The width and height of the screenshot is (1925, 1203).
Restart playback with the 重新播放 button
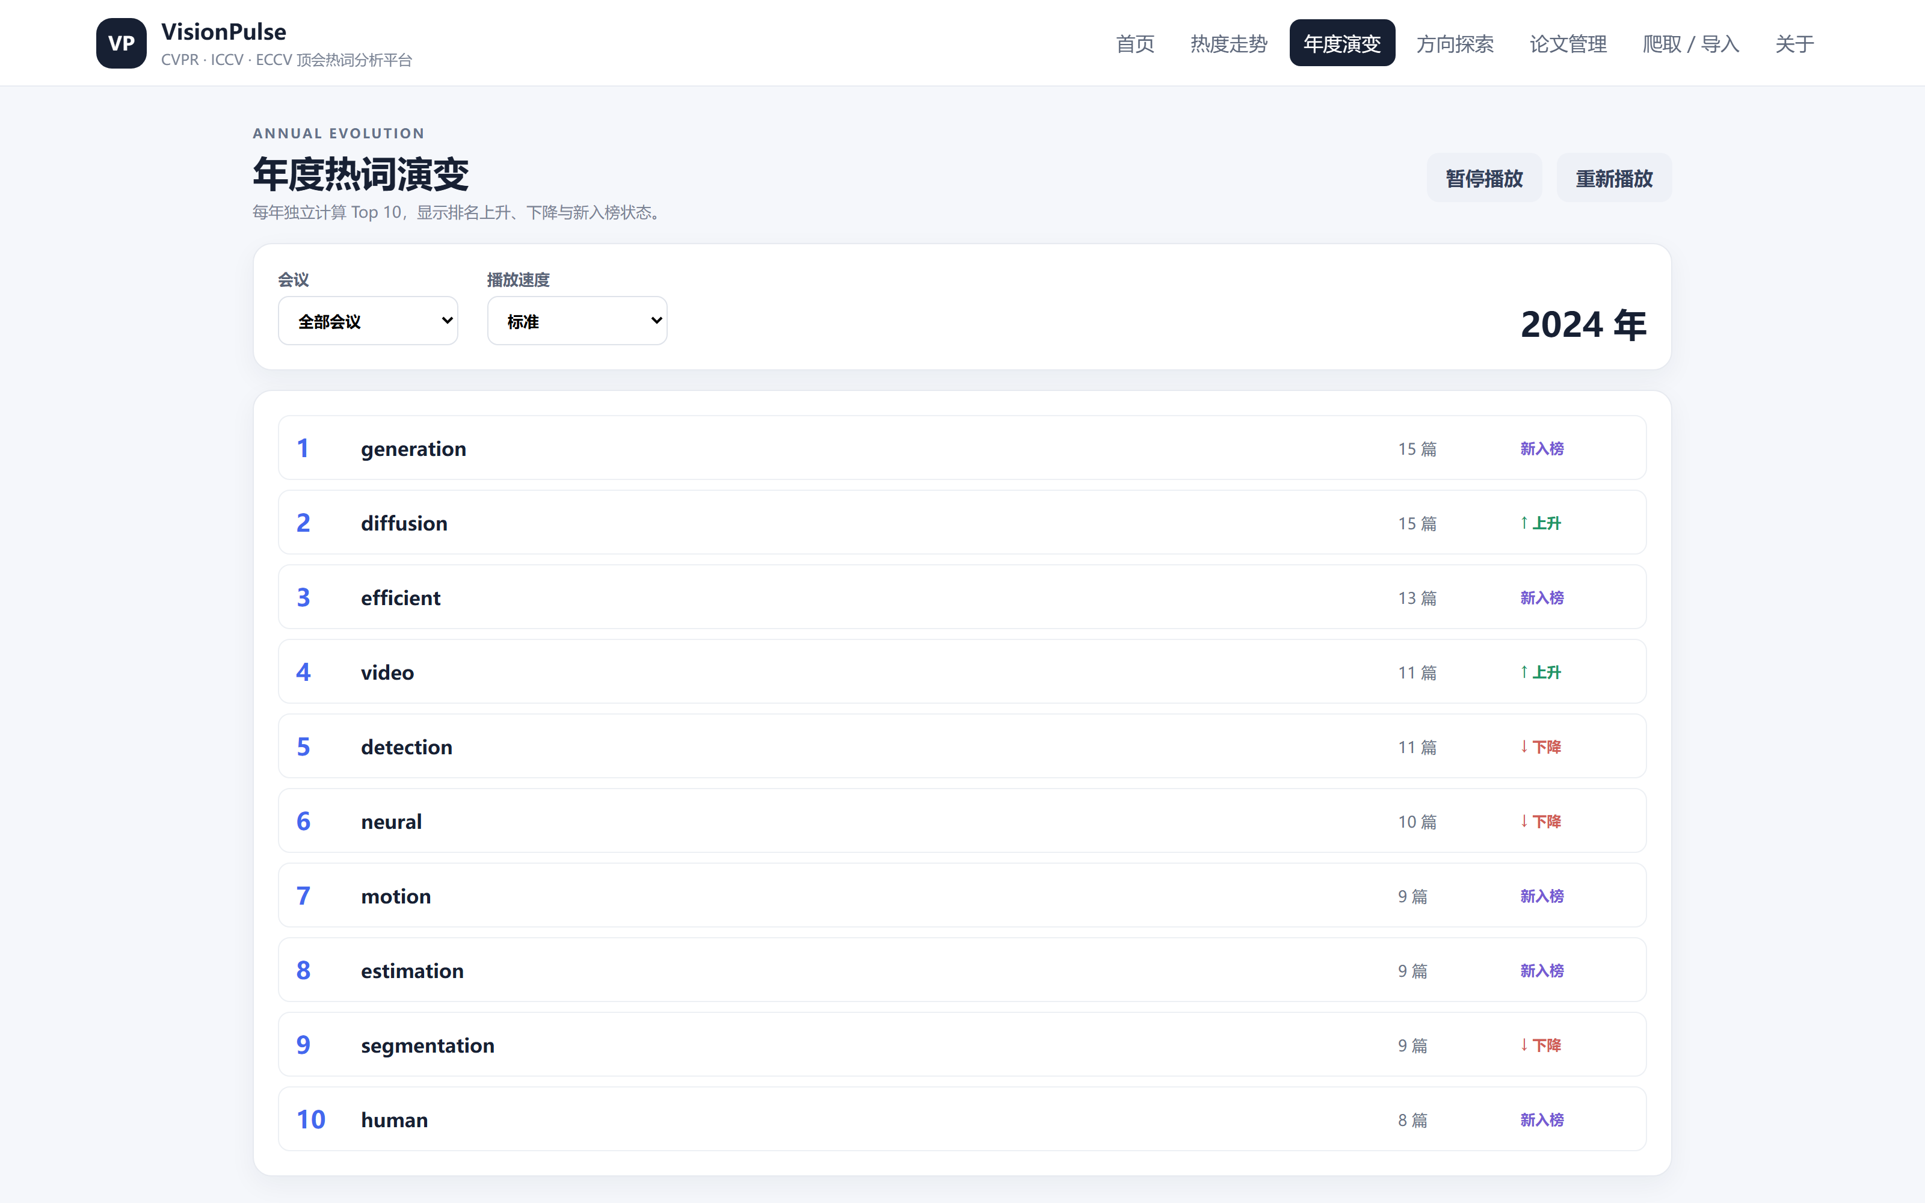coord(1614,177)
